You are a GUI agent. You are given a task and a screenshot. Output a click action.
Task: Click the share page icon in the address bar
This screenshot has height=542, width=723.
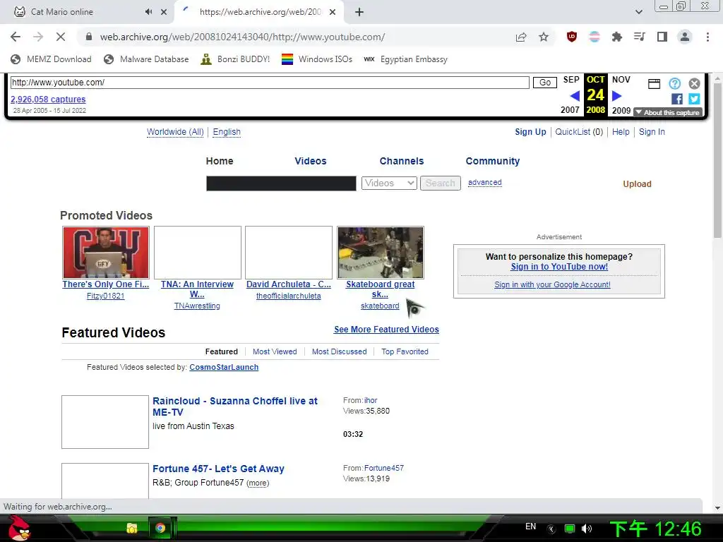[x=521, y=37]
